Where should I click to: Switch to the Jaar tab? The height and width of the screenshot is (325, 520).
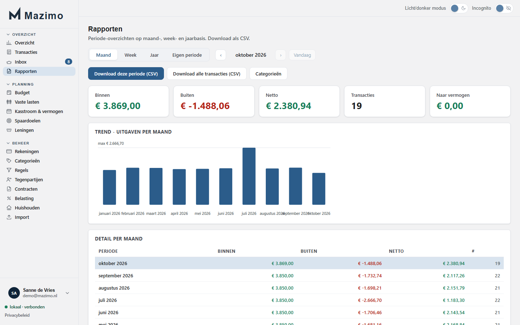pos(154,55)
